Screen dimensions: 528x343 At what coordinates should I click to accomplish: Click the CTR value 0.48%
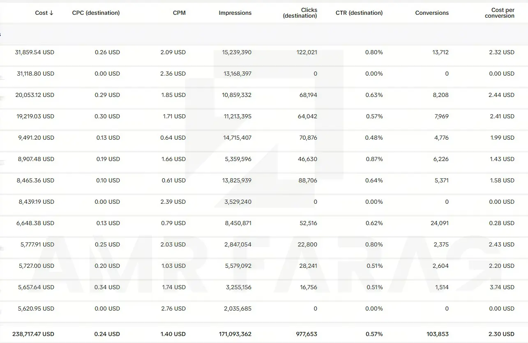(374, 138)
